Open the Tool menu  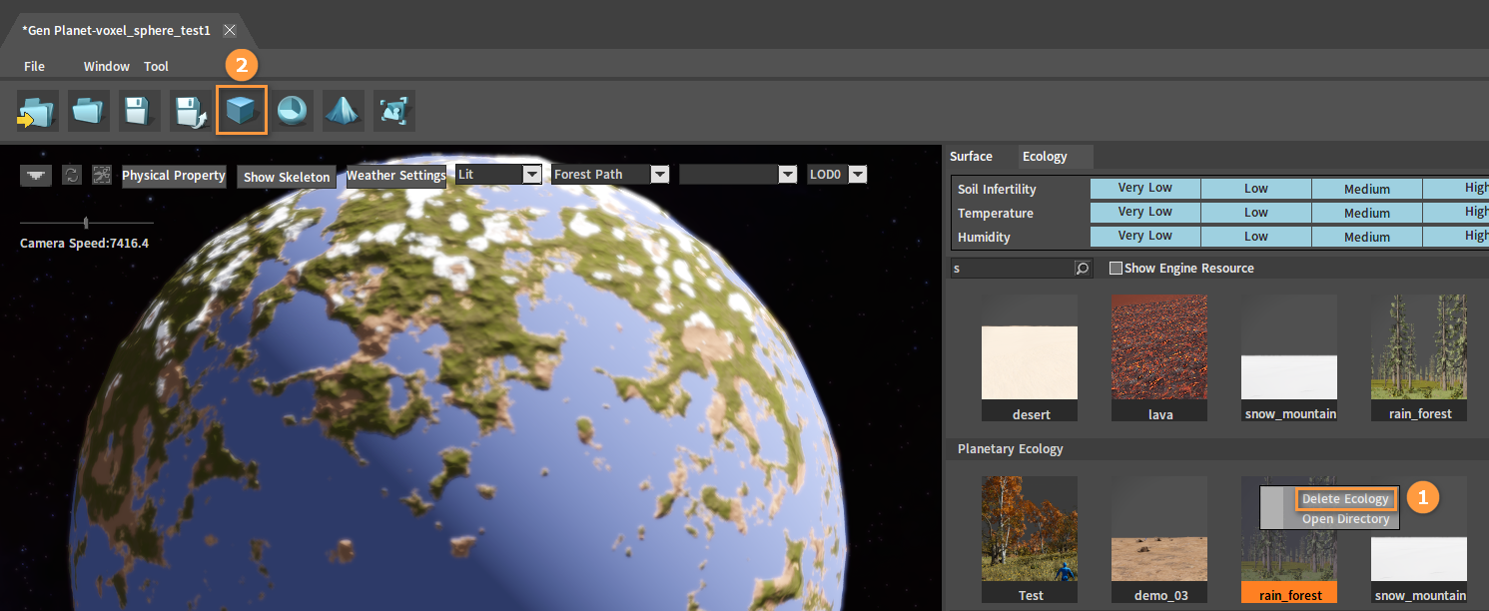click(157, 67)
